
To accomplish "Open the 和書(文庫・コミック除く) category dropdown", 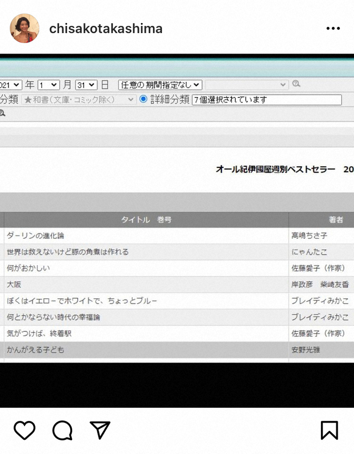I will [79, 99].
